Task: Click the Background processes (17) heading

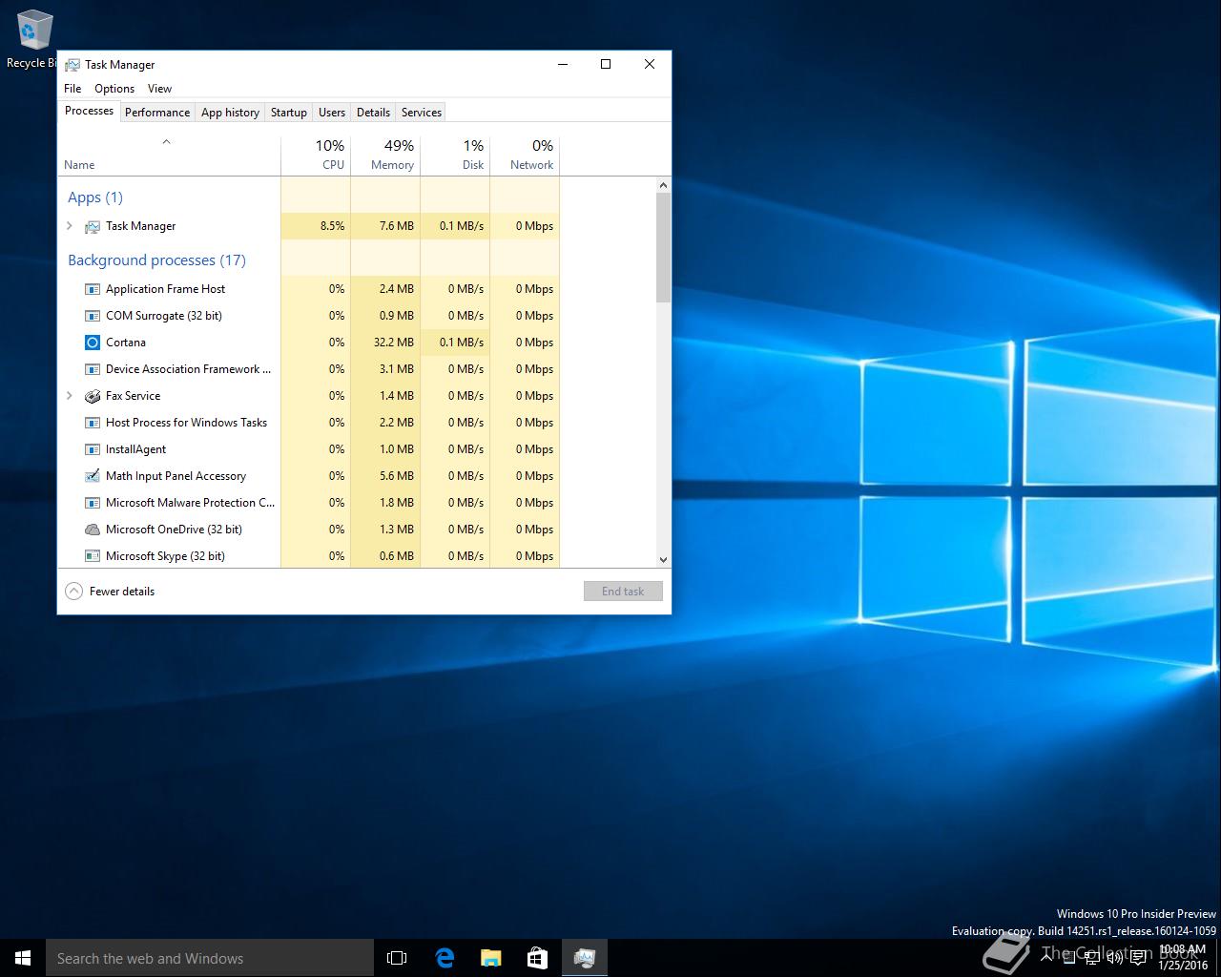Action: tap(156, 260)
